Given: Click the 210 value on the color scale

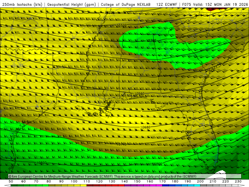Looking at the screenshot, I should tap(213, 181).
